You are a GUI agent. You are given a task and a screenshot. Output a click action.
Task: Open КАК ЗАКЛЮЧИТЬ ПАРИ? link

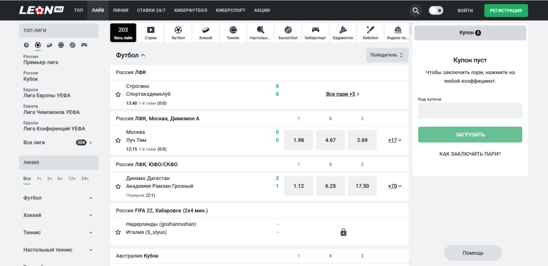470,153
